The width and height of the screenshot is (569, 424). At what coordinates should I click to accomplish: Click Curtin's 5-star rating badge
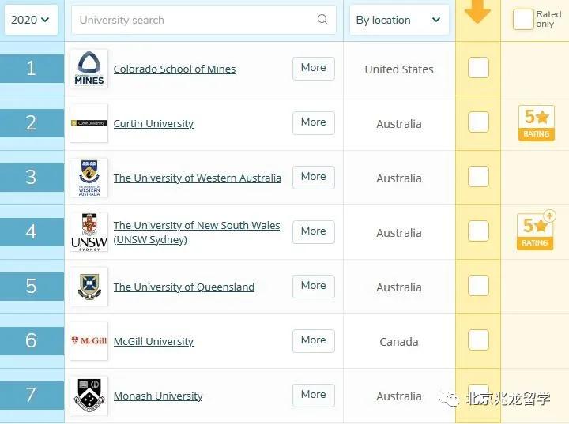pyautogui.click(x=536, y=122)
